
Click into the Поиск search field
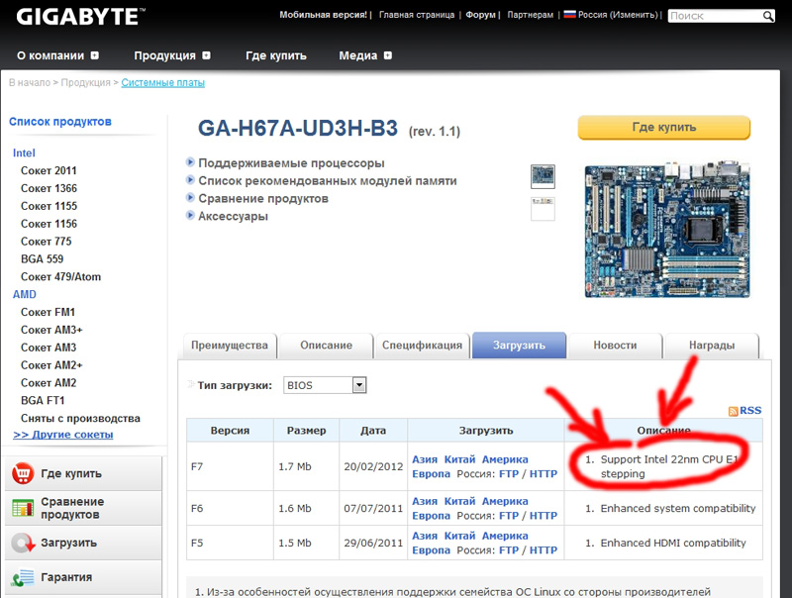[715, 16]
